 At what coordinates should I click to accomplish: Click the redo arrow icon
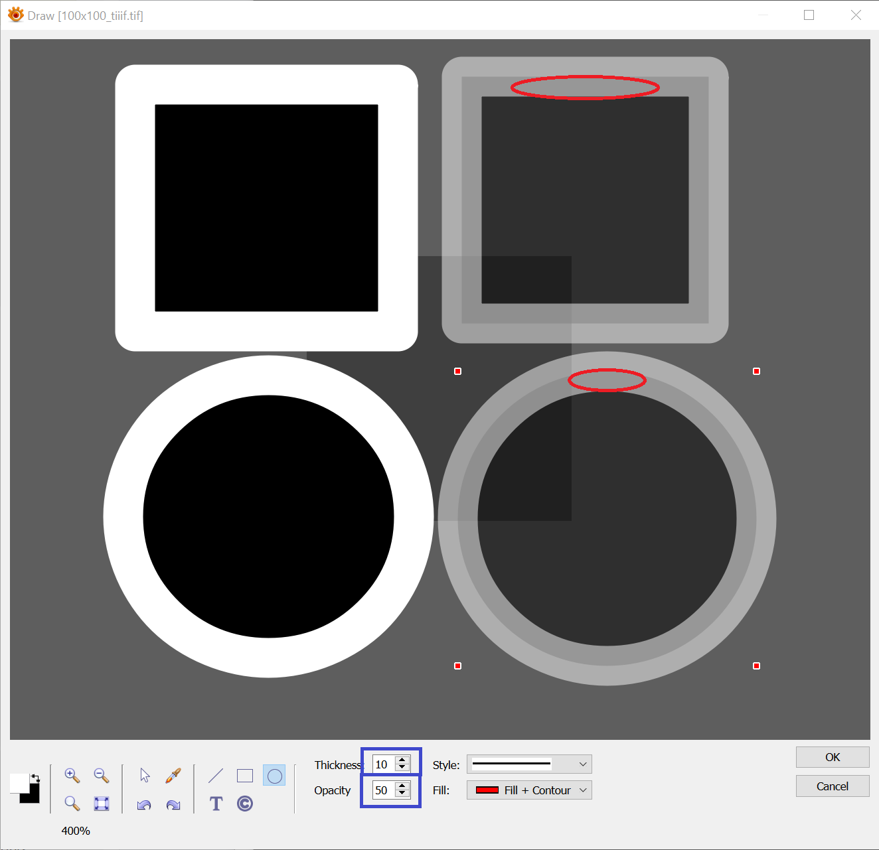(x=173, y=804)
